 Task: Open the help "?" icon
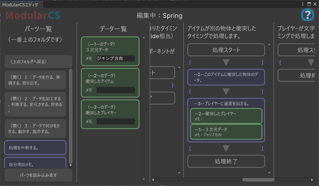click(x=308, y=15)
